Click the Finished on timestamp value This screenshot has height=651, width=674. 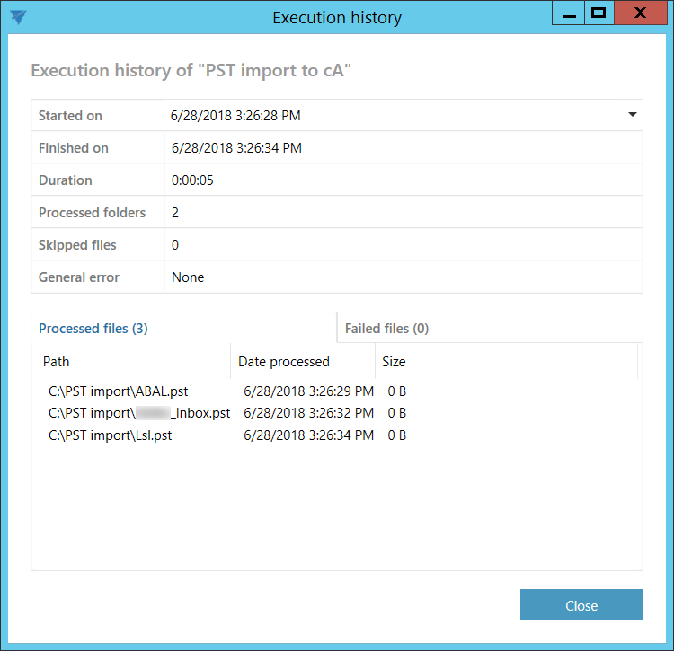(237, 148)
